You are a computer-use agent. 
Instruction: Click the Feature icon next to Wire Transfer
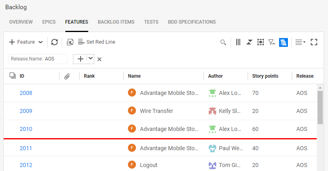(131, 111)
